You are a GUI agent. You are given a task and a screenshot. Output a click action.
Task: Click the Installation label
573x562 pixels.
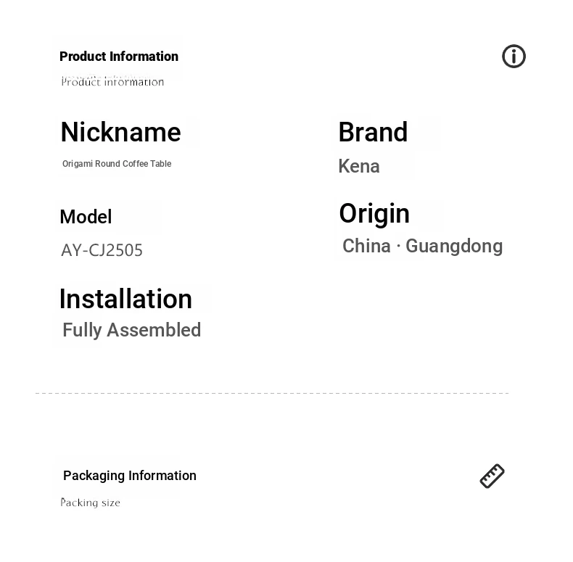pyautogui.click(x=125, y=299)
